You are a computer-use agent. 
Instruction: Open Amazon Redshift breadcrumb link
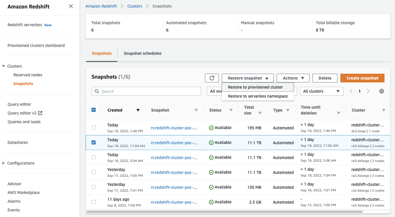click(101, 6)
